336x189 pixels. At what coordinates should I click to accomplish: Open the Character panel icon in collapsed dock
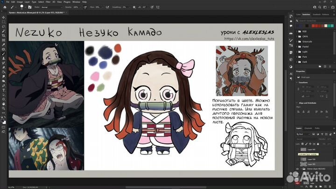[x=291, y=74]
